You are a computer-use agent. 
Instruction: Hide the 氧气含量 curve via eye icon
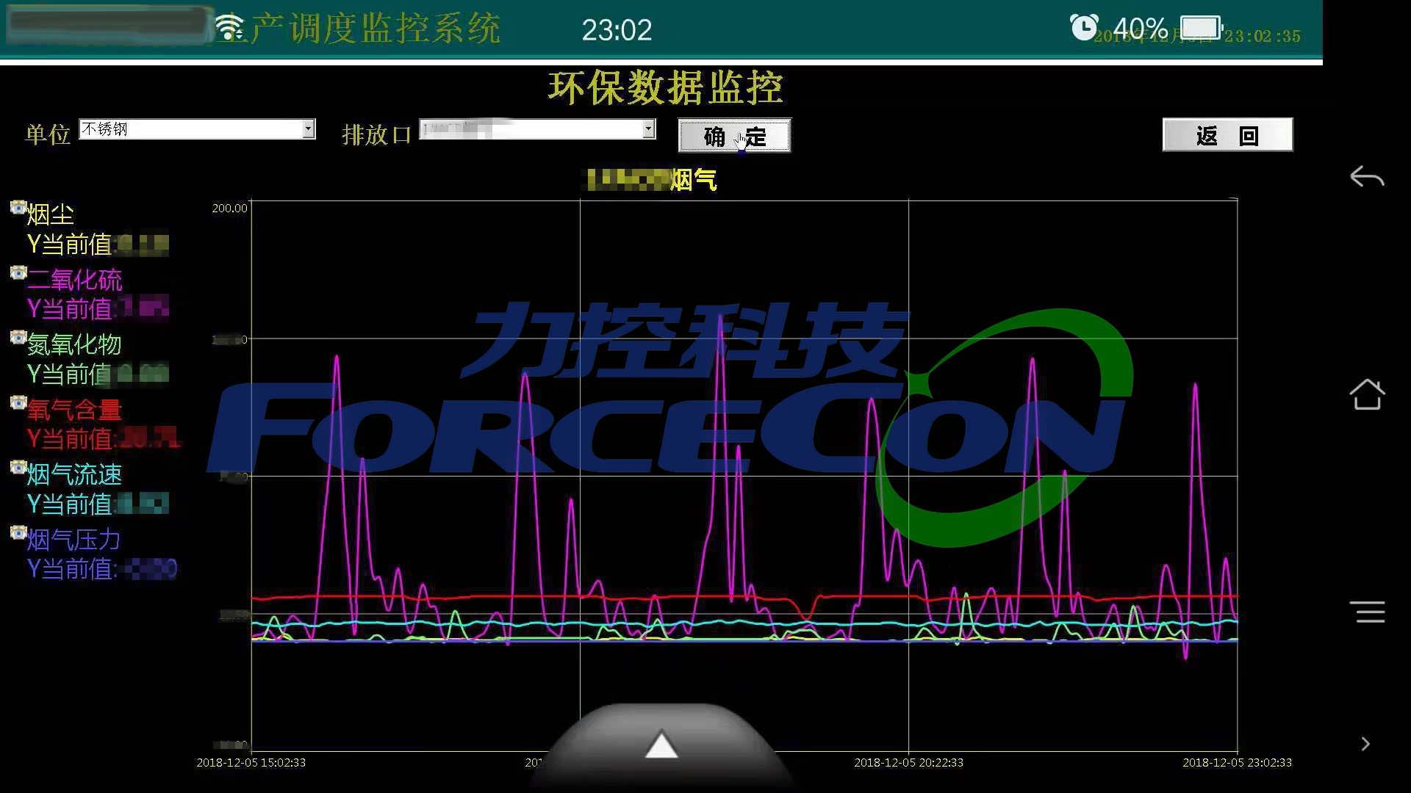[x=18, y=403]
